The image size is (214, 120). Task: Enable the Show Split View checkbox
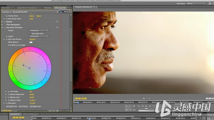30,34
